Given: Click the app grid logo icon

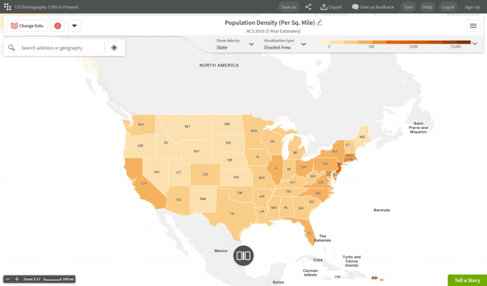Looking at the screenshot, I should [x=7, y=7].
